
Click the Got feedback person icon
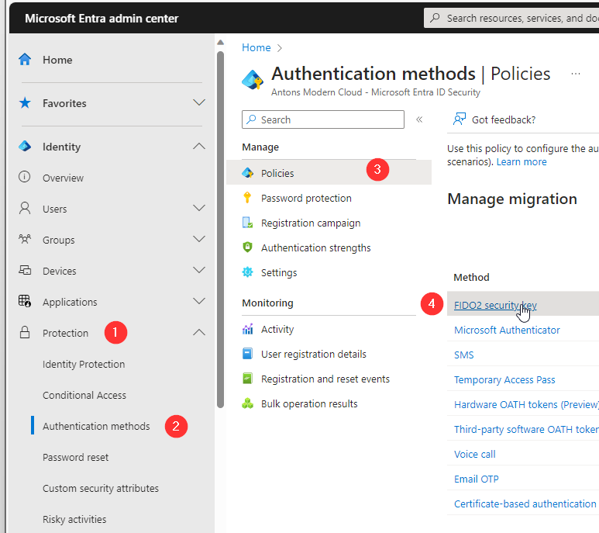click(460, 119)
